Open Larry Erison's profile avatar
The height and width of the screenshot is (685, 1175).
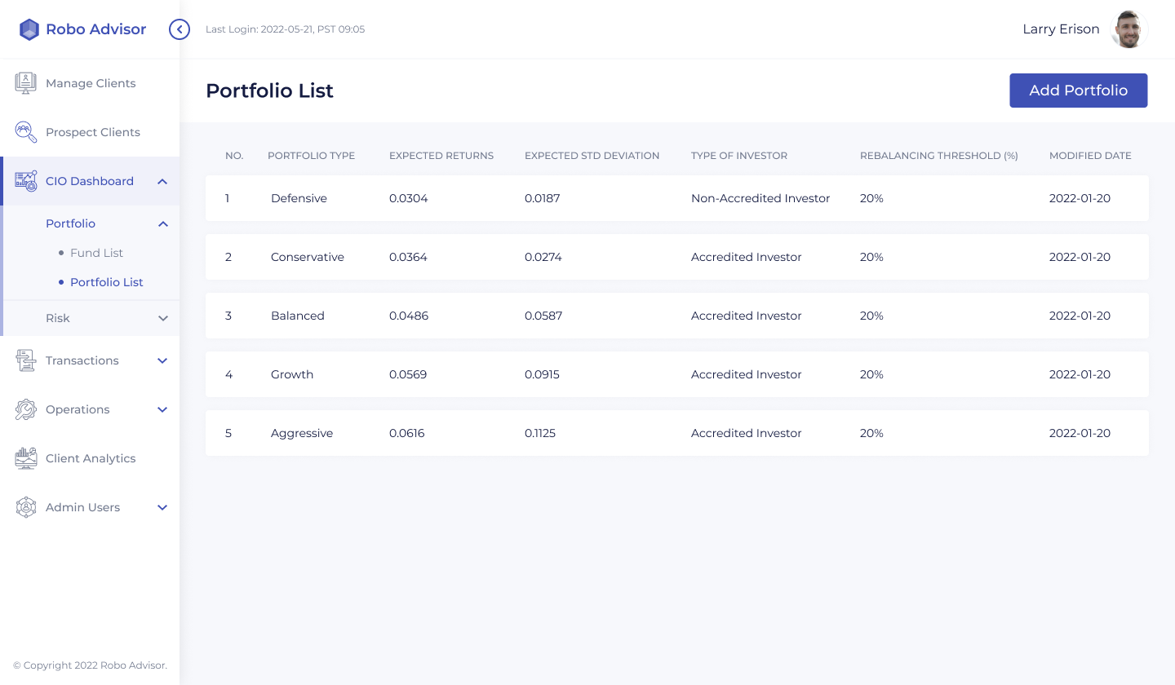pos(1129,29)
